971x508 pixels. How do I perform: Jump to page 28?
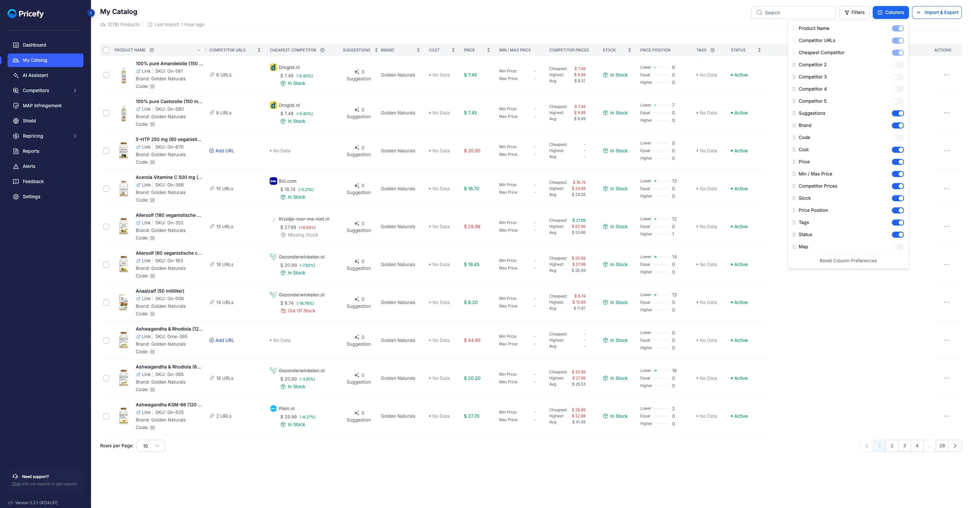pyautogui.click(x=942, y=446)
